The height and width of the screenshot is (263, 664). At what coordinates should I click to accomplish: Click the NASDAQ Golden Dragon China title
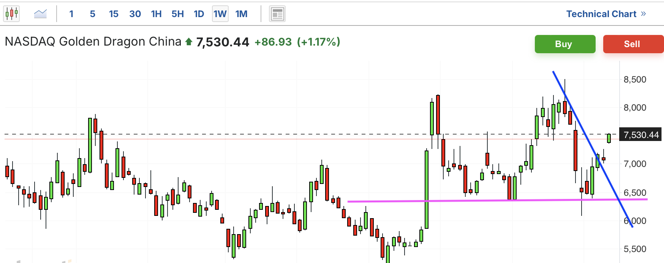(x=93, y=41)
